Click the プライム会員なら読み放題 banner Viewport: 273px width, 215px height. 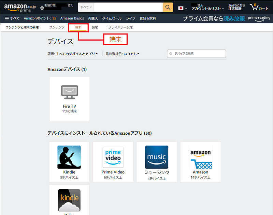click(214, 18)
